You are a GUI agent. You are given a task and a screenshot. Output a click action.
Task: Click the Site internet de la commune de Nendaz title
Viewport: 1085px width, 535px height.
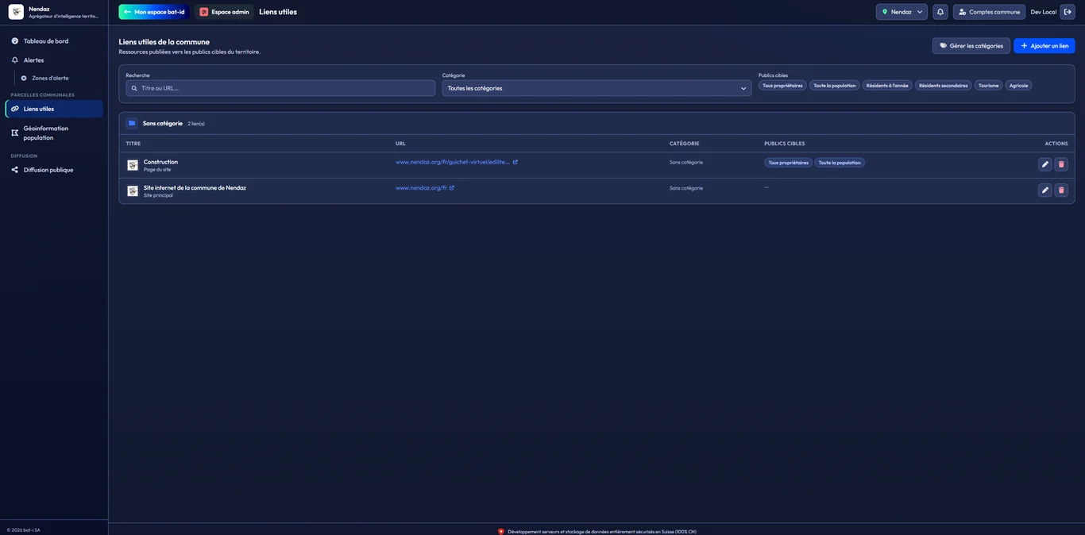pos(195,188)
